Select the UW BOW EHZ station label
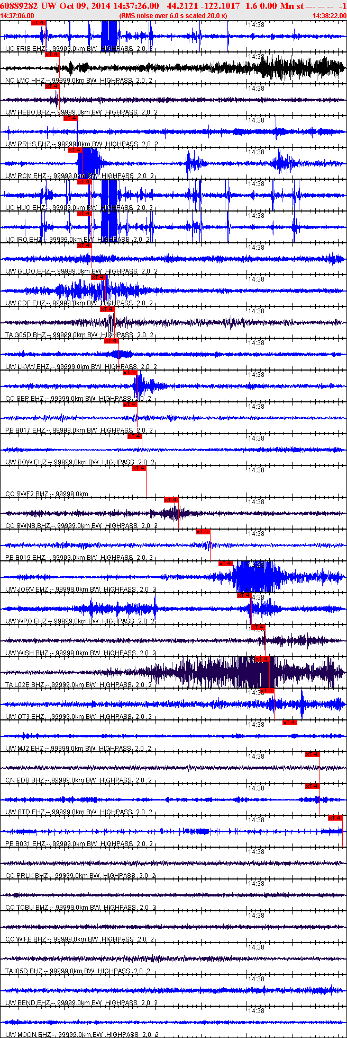Viewport: 347px width, 1038px height. (x=79, y=462)
